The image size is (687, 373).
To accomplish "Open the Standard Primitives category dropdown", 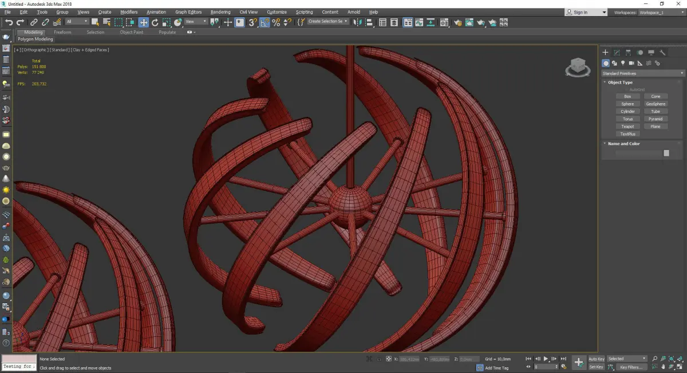I will point(642,73).
